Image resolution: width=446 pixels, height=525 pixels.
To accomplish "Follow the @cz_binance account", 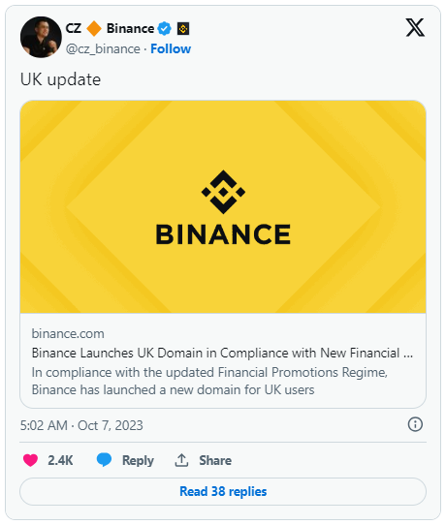I will [x=171, y=48].
